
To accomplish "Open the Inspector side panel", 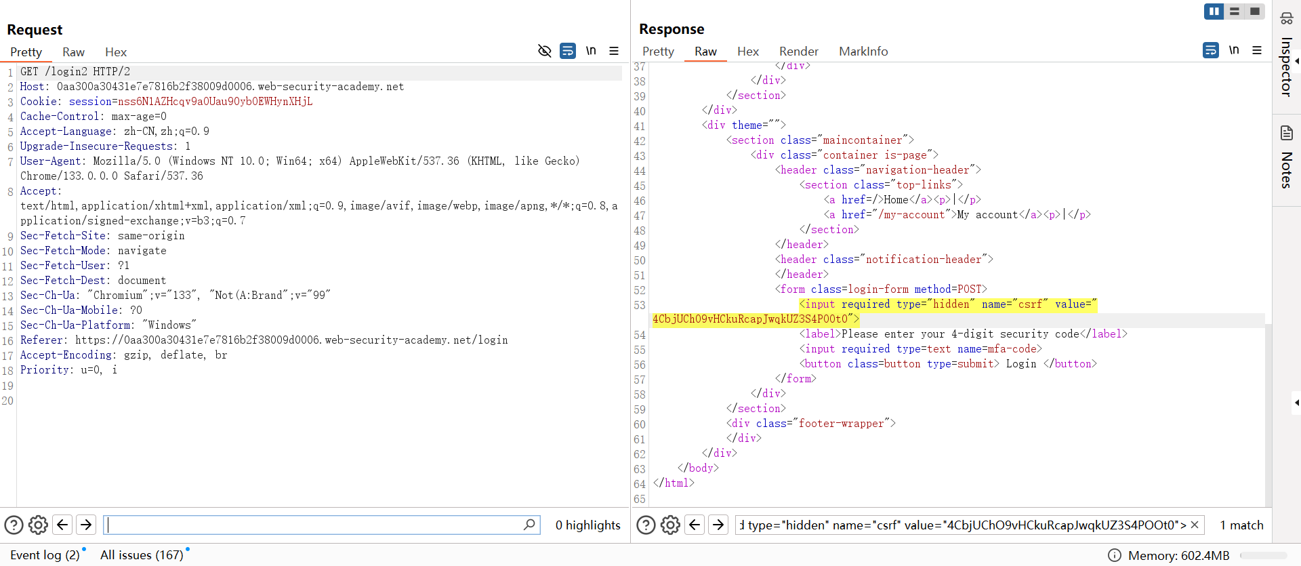I will click(1286, 66).
